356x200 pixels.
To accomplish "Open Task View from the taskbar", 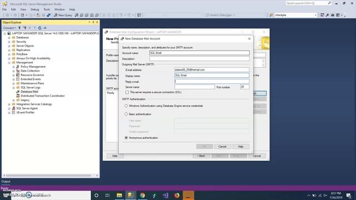I will tap(107, 195).
